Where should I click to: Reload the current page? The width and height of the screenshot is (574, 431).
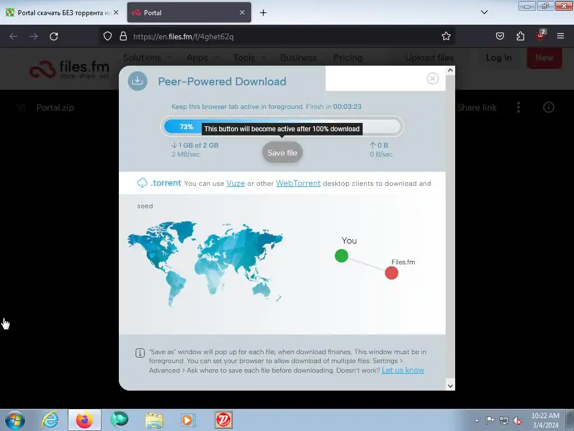click(54, 36)
